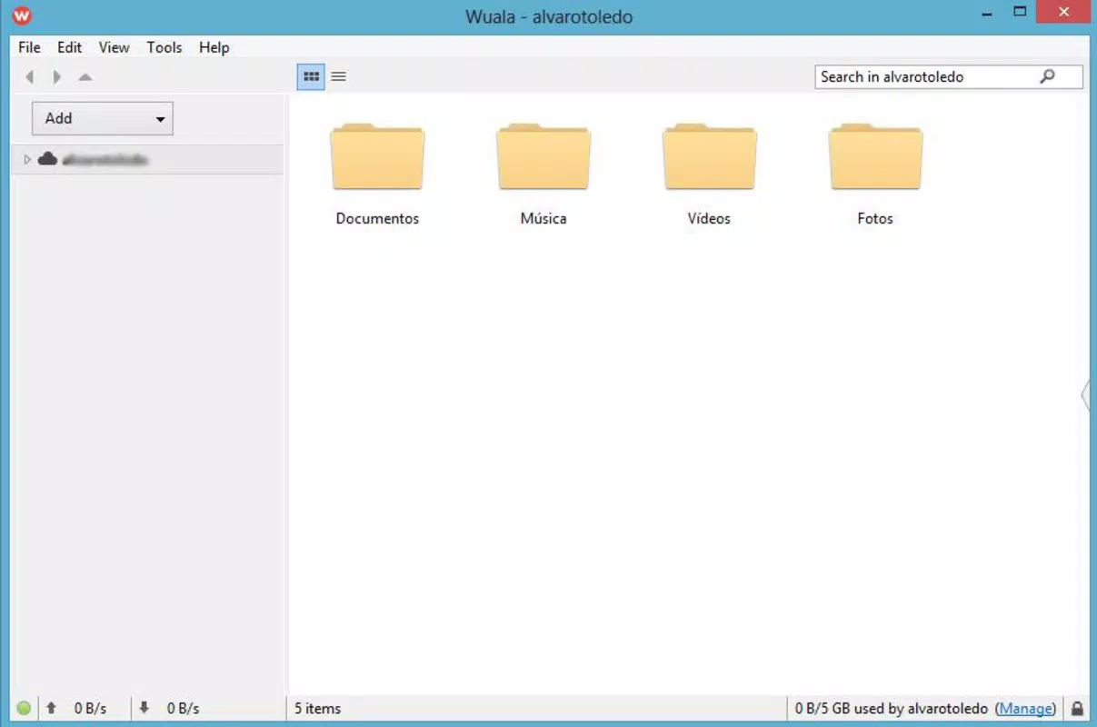Expand the right side panel arrow

coord(1085,394)
